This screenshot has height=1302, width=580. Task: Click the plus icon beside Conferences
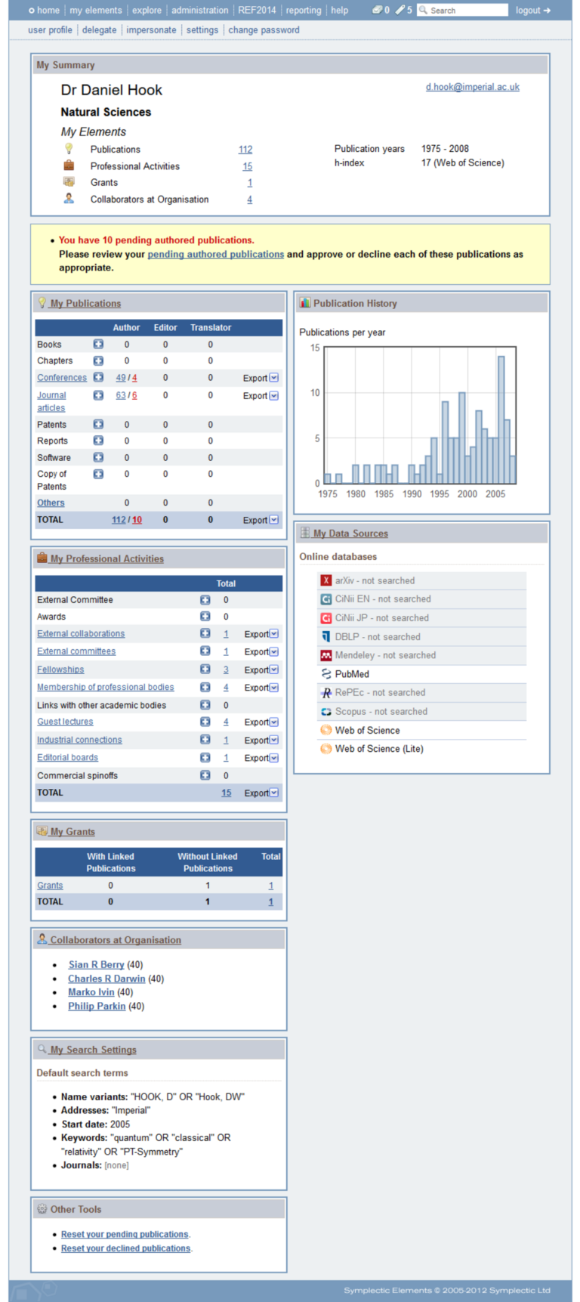[98, 377]
